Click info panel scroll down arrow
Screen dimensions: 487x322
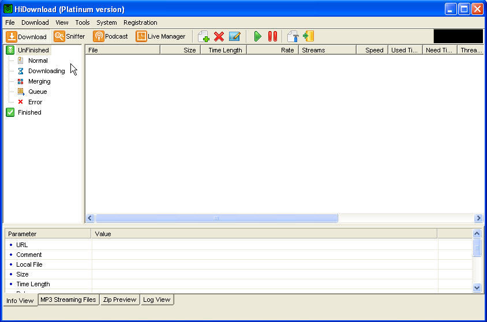coord(477,288)
